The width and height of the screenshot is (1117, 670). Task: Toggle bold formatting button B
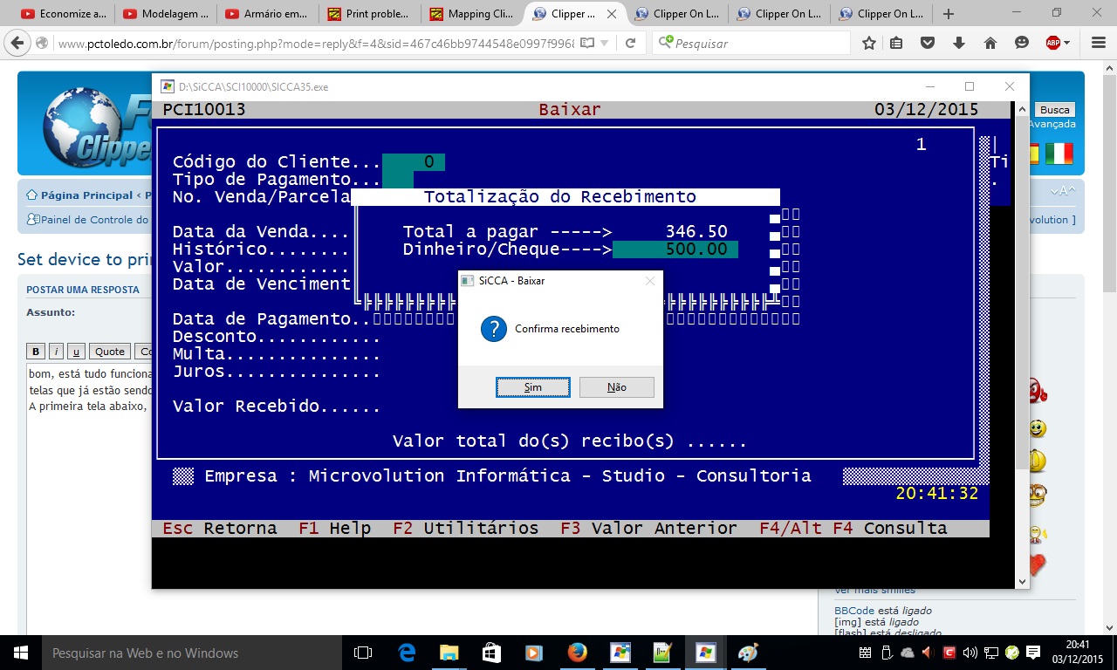coord(36,352)
